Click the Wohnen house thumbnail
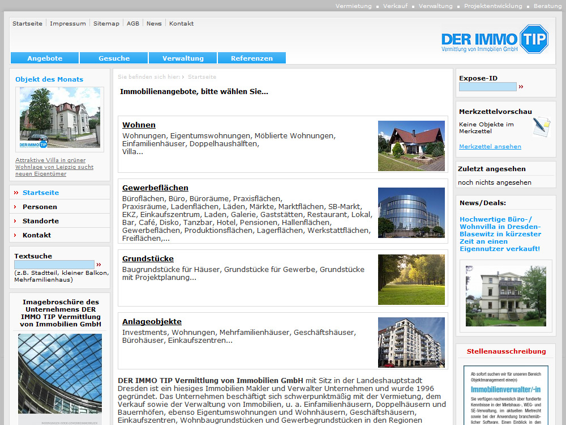 [x=411, y=146]
